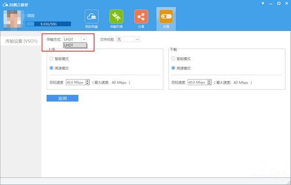Click the download target speed stepper arrows

(210, 82)
